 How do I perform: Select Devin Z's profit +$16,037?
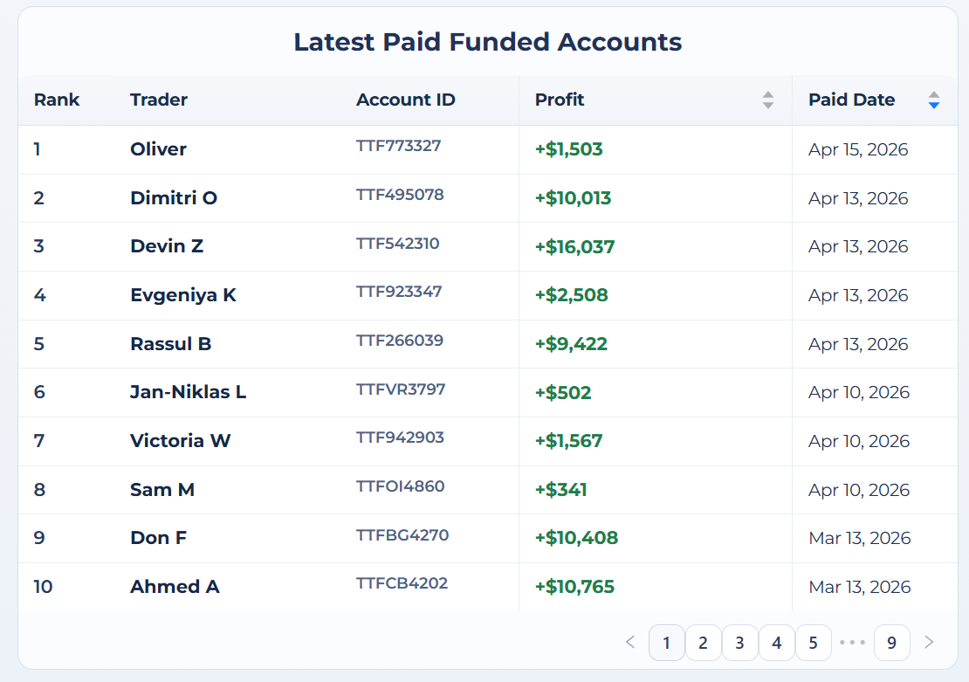pyautogui.click(x=574, y=247)
